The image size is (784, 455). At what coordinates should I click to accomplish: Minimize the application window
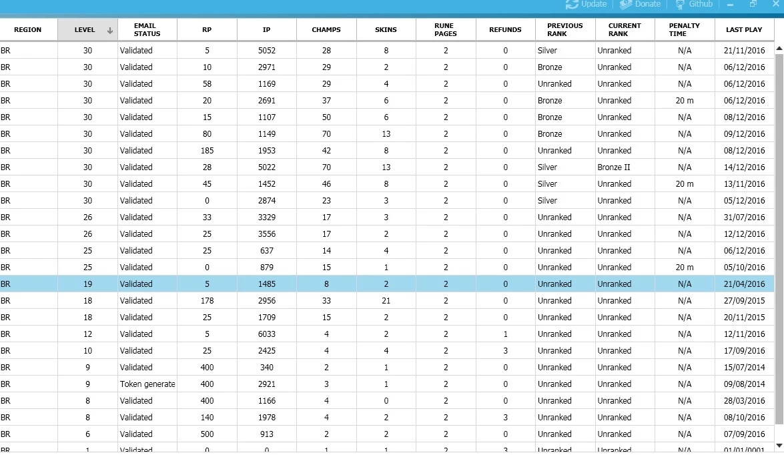tap(731, 4)
